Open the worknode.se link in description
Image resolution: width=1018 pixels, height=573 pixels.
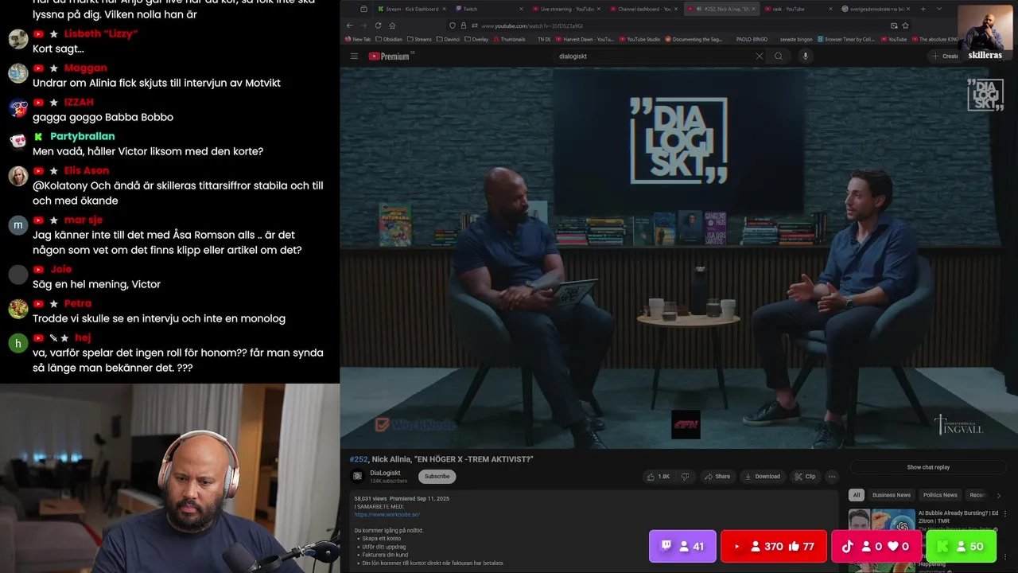click(387, 515)
